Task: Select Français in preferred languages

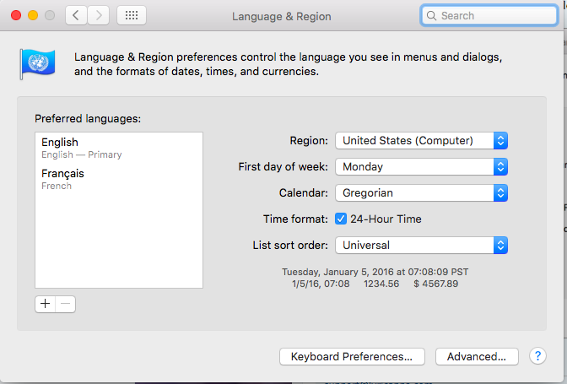Action: click(118, 178)
